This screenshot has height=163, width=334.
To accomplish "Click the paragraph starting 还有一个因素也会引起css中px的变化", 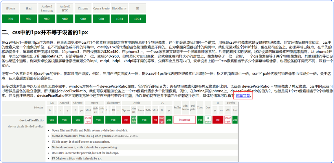I will (x=167, y=76).
